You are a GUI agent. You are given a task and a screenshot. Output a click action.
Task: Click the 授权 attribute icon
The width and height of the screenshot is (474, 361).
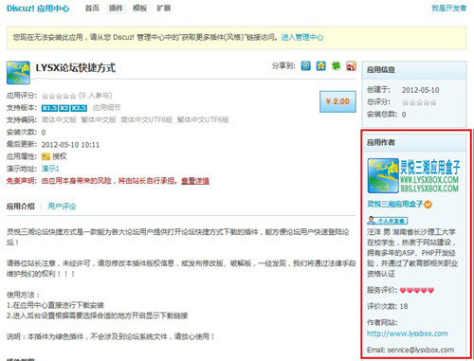tap(46, 156)
